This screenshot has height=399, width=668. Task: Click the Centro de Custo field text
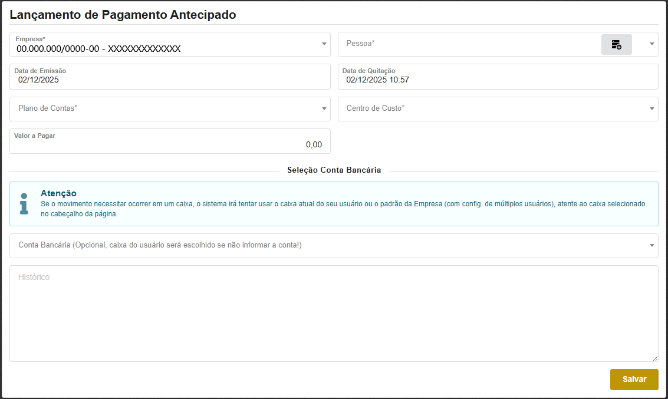(376, 108)
